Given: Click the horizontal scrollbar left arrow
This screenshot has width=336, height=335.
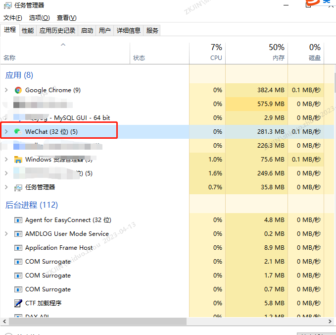Looking at the screenshot, I should pos(4,322).
